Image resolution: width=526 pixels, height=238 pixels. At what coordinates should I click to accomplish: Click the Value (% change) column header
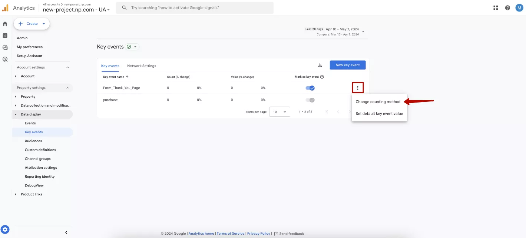(x=242, y=77)
